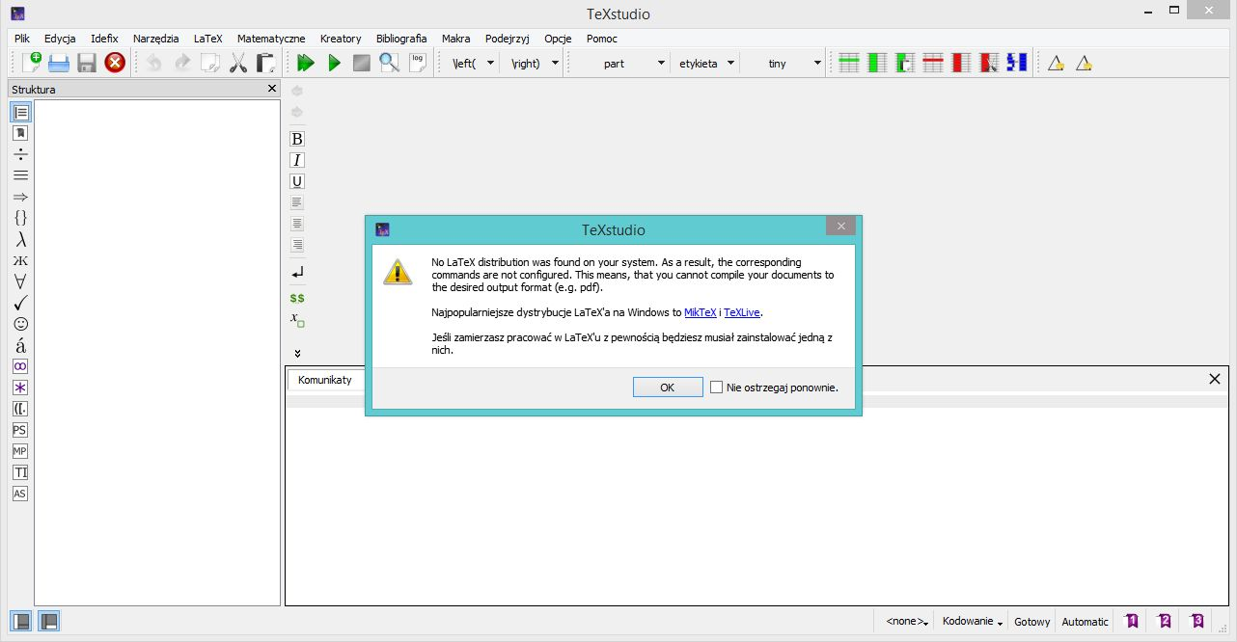Click the 'Gotowy' status text
Image resolution: width=1237 pixels, height=642 pixels.
(x=1032, y=622)
